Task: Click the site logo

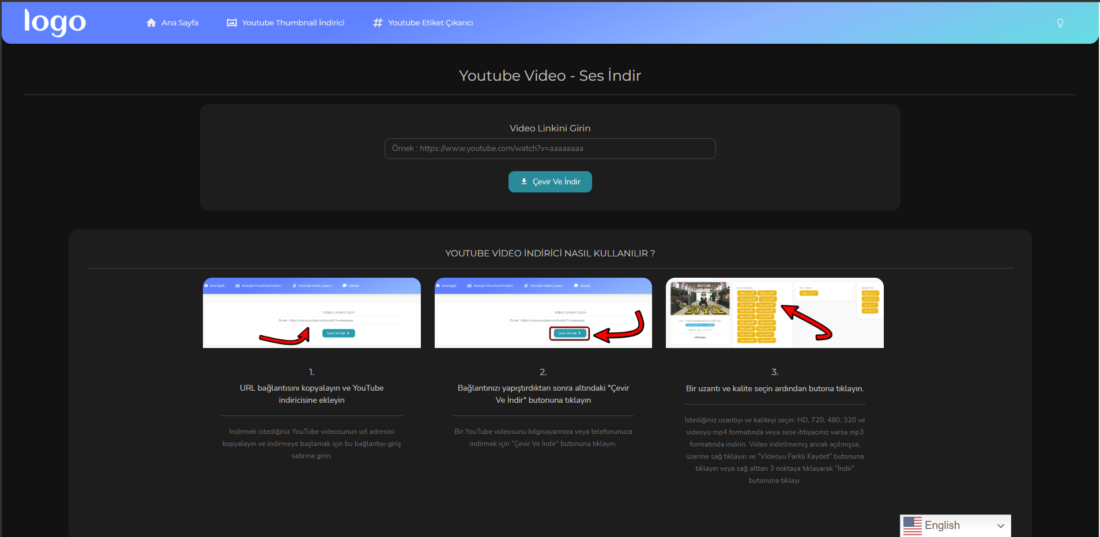Action: click(x=55, y=22)
